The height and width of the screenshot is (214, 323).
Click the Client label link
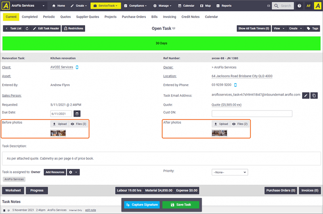tap(6, 67)
